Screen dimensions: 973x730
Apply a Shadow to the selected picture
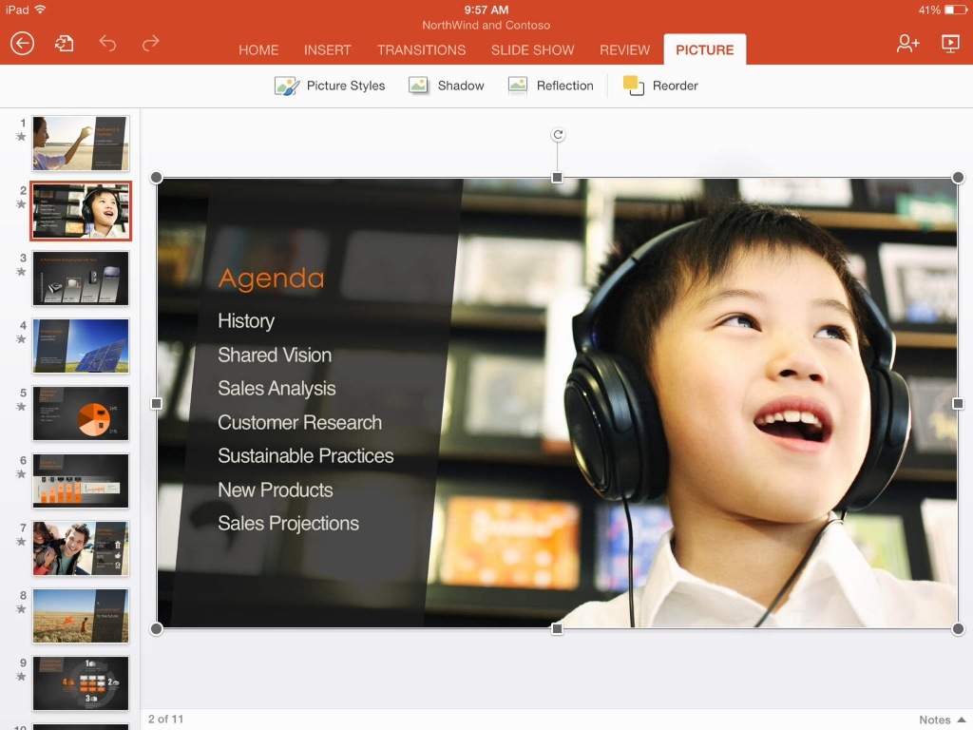point(446,86)
